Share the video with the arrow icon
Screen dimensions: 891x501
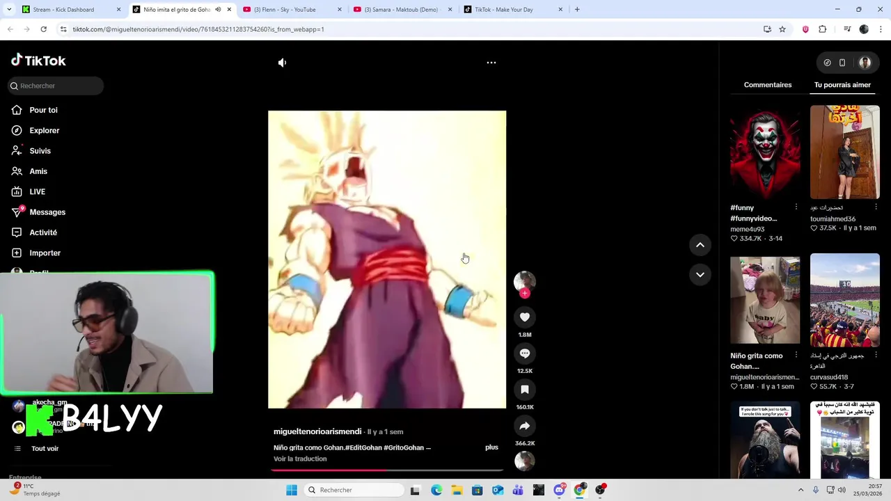[x=525, y=426]
